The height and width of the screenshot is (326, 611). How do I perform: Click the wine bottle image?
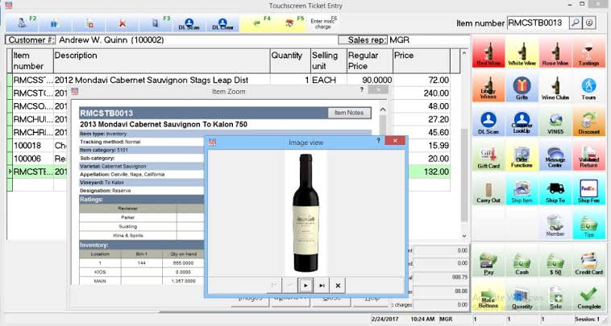pyautogui.click(x=305, y=213)
